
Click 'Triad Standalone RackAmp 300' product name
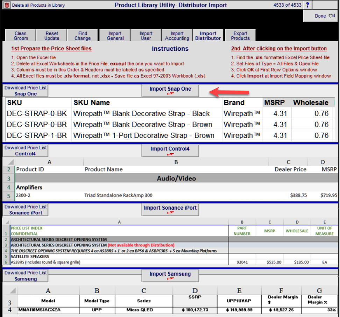point(118,195)
